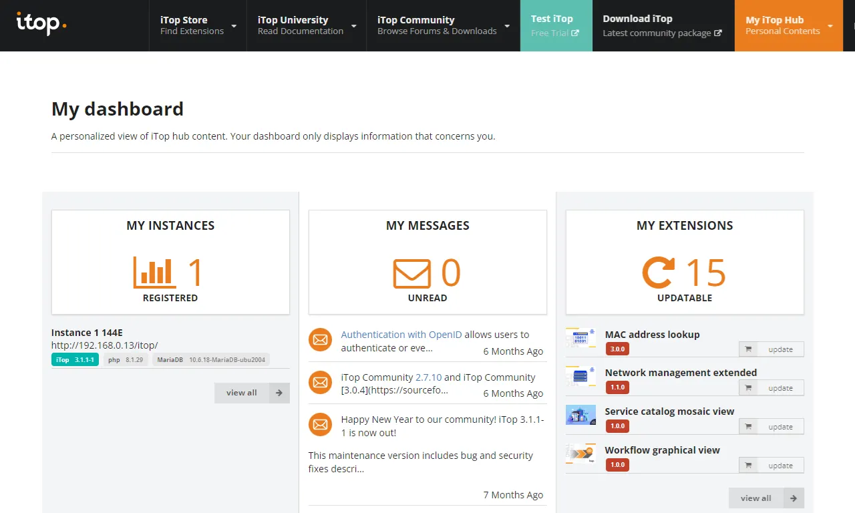Click the 1.1.0 version badge
855x513 pixels.
[x=617, y=387]
